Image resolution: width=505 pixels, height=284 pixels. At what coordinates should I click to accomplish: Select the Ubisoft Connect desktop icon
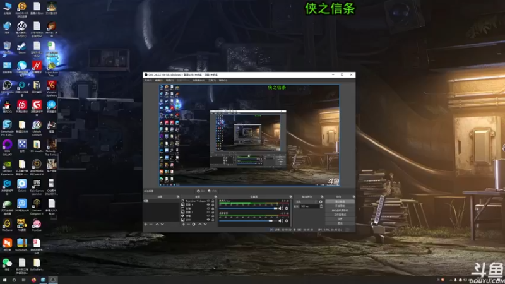[37, 127]
